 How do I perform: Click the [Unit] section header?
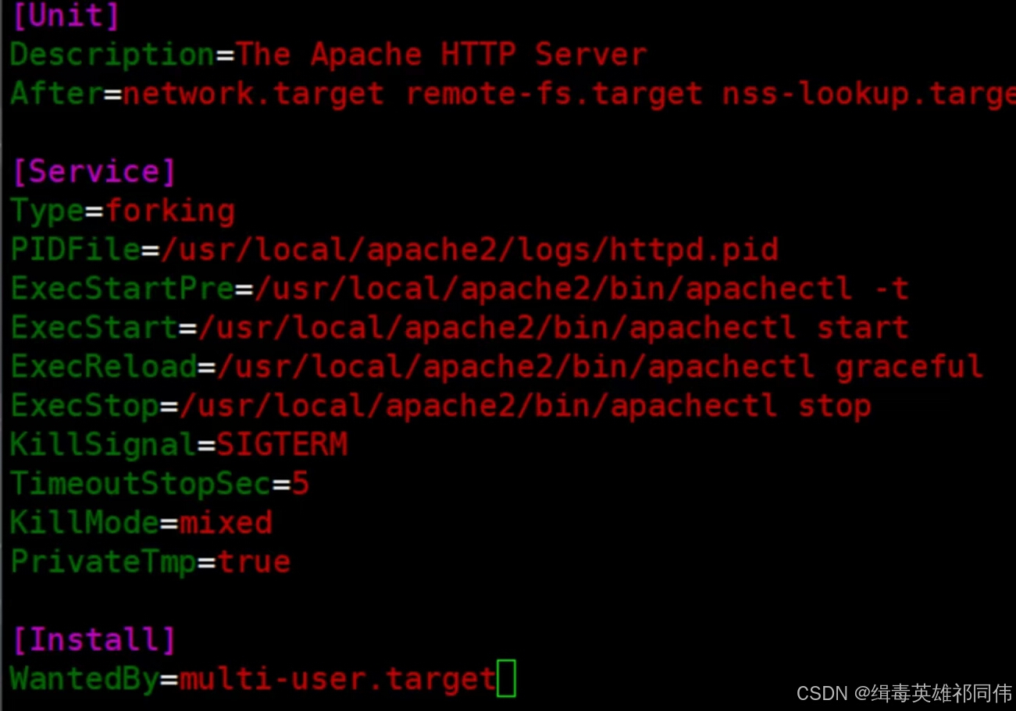(66, 16)
